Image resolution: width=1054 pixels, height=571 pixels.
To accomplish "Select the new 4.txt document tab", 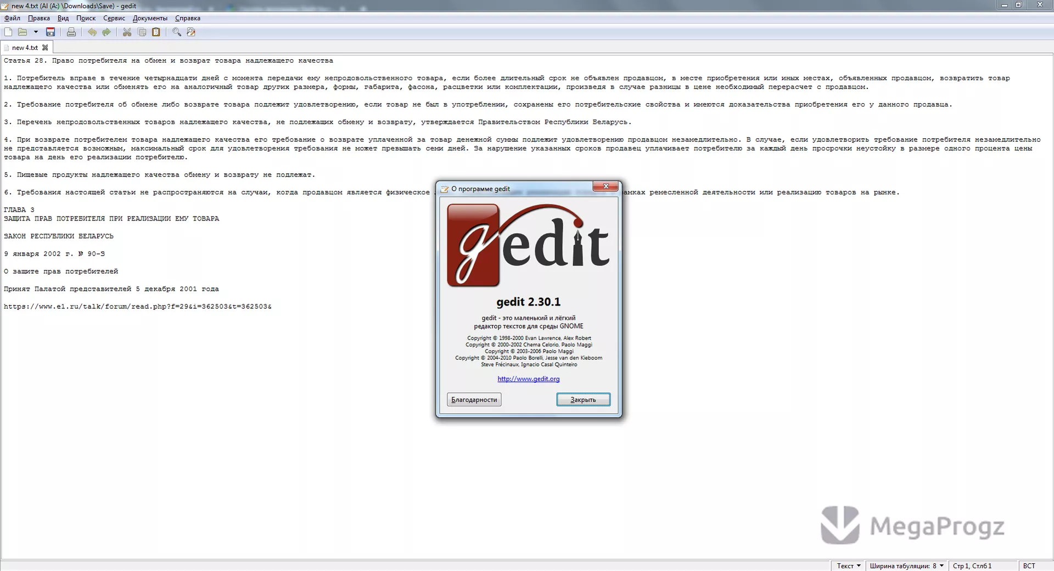I will [25, 48].
